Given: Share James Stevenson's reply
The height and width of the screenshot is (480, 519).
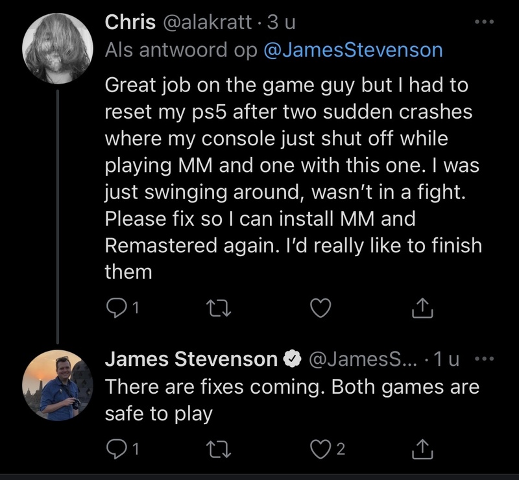Looking at the screenshot, I should click(x=421, y=446).
